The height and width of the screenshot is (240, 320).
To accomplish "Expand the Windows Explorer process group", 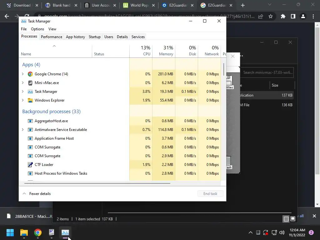I will point(23,100).
